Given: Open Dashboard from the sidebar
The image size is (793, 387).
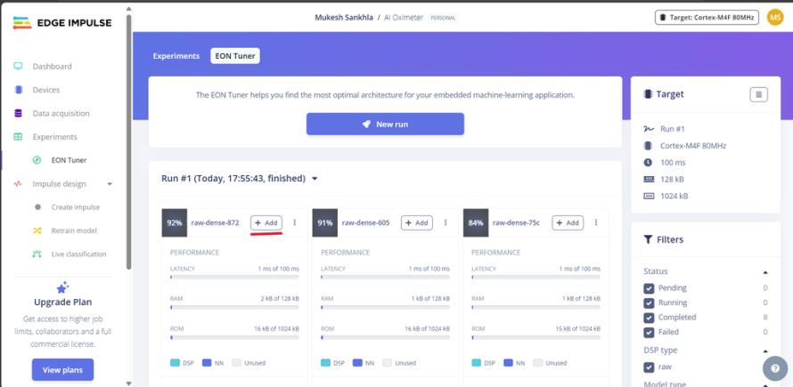Looking at the screenshot, I should point(52,66).
